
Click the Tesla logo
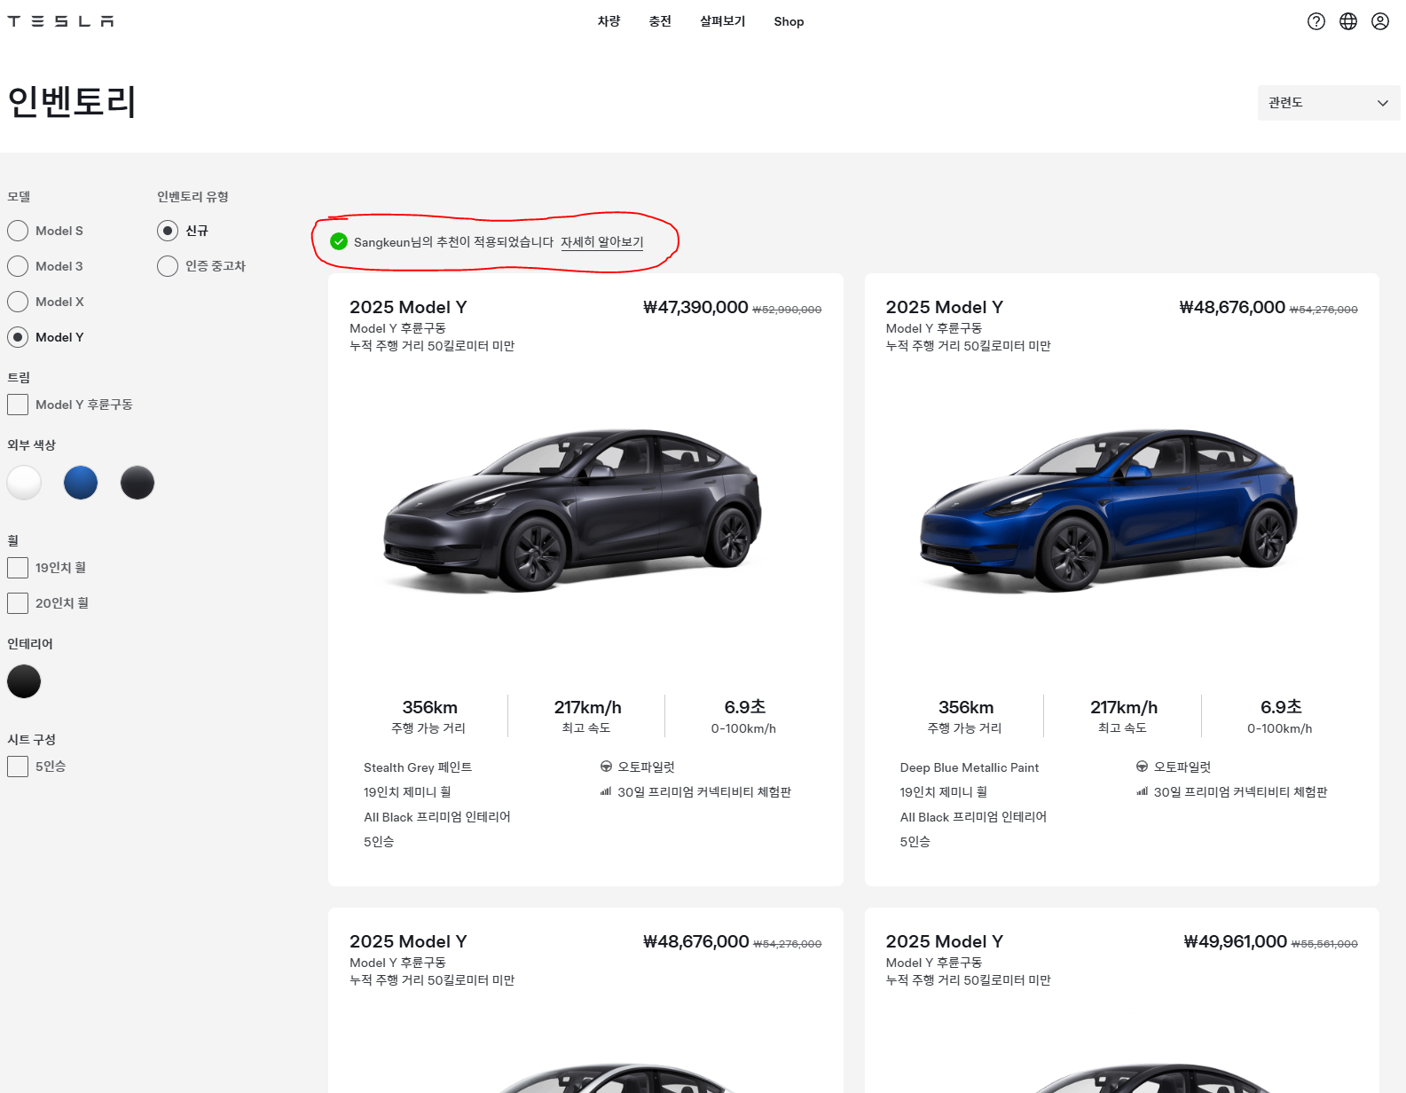click(60, 21)
